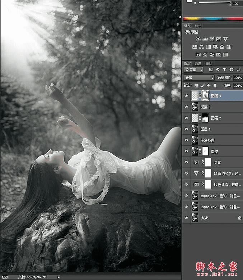Toggle eye icon for 背景 layer
The image size is (243, 280).
(186, 218)
